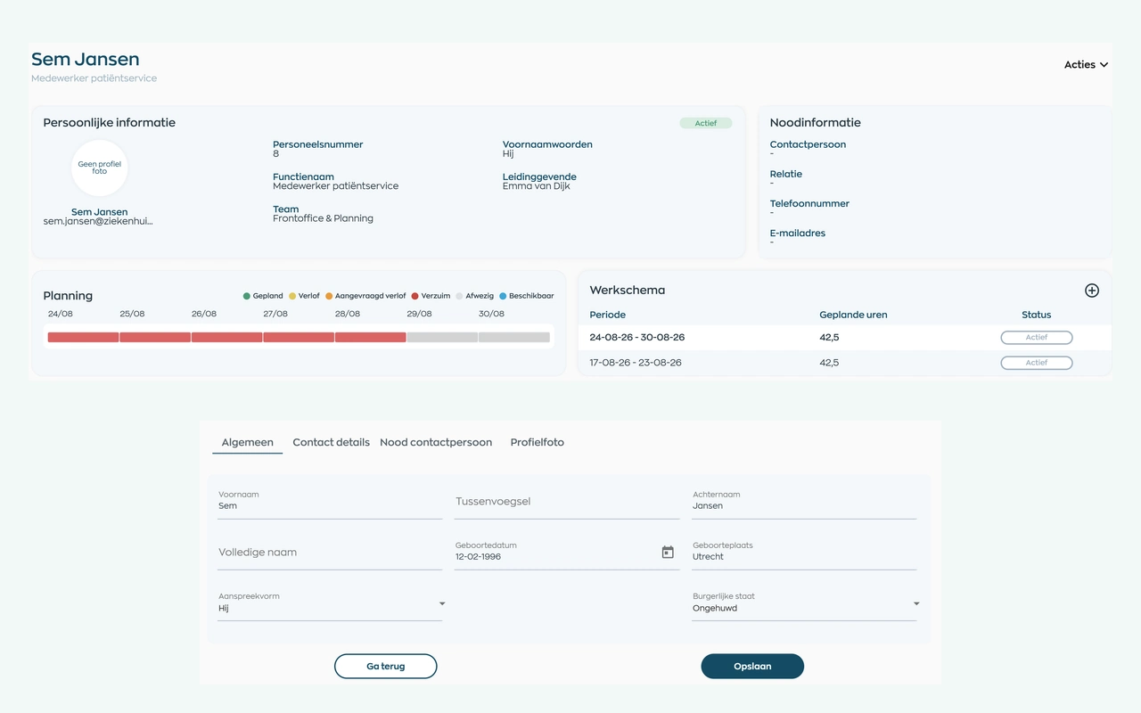
Task: Click the 30/08 grey planning segment
Action: point(514,338)
